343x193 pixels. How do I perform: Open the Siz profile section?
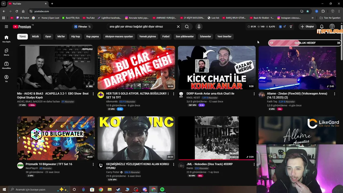6,79
